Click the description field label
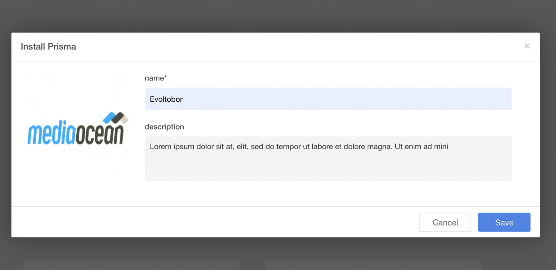 click(164, 127)
